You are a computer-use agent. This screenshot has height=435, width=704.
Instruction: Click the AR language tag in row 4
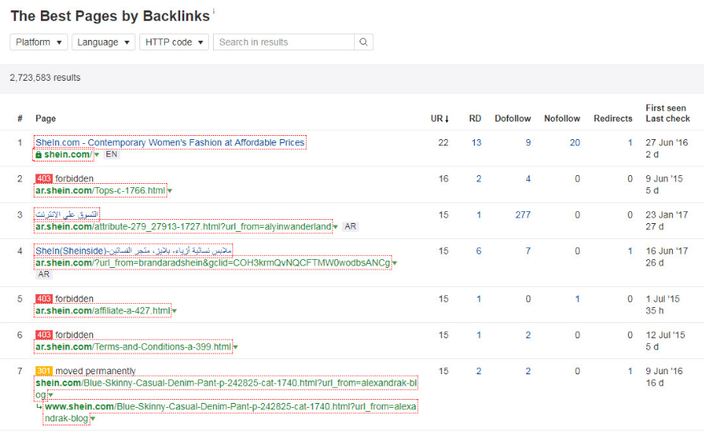(43, 274)
